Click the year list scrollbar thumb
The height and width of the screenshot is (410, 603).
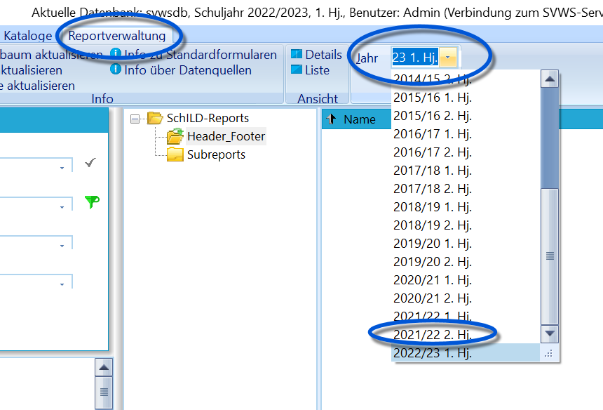point(550,256)
